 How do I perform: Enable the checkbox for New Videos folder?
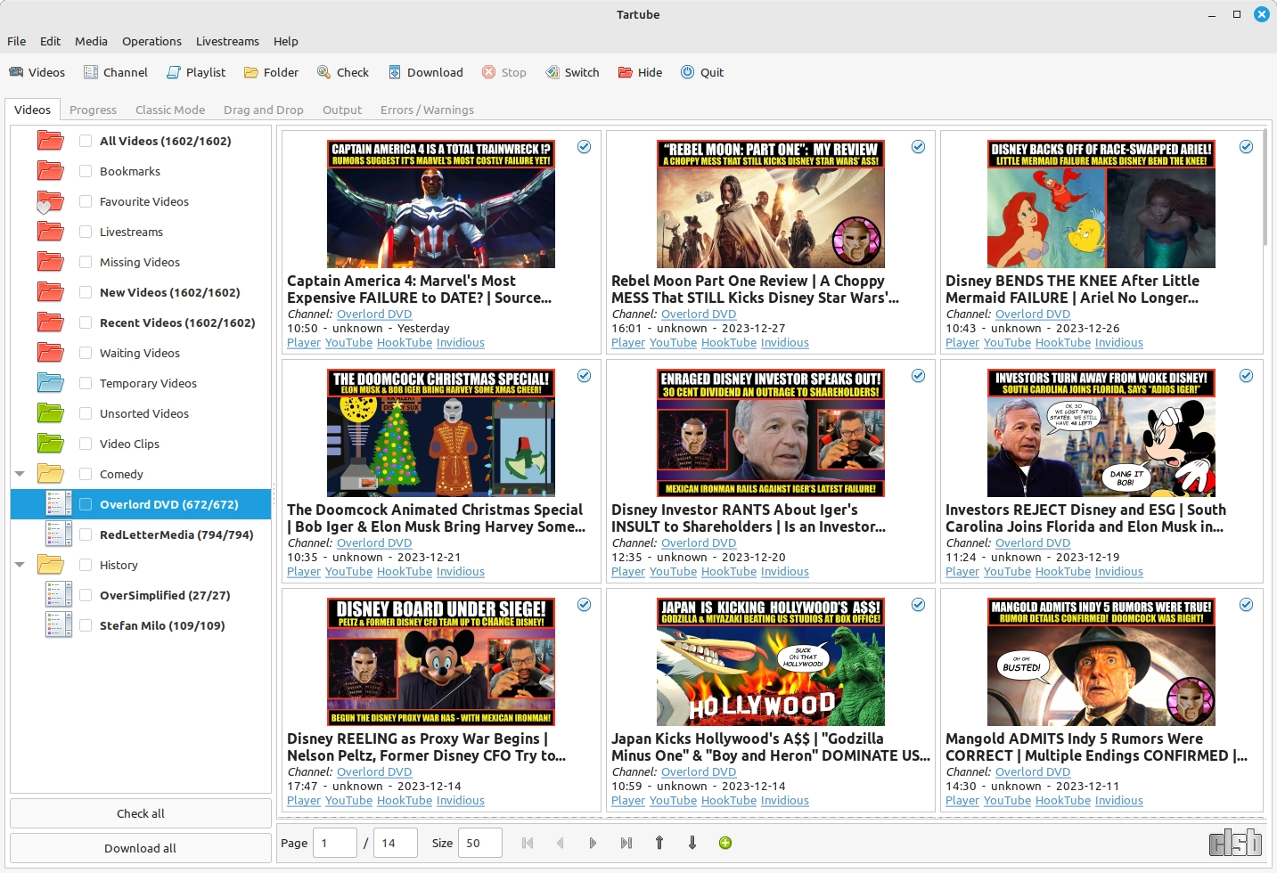pyautogui.click(x=85, y=292)
